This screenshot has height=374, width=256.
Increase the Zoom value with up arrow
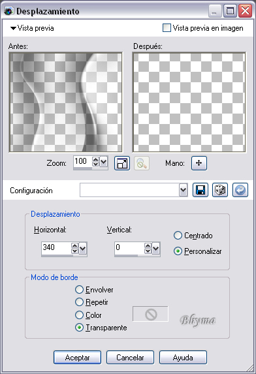tap(95, 159)
